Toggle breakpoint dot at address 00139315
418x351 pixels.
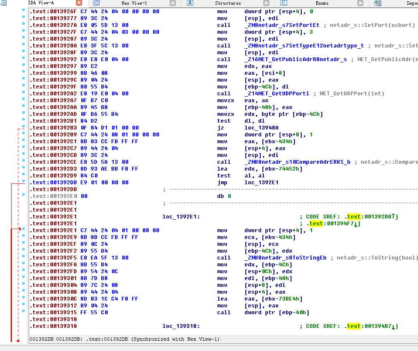coord(24,311)
